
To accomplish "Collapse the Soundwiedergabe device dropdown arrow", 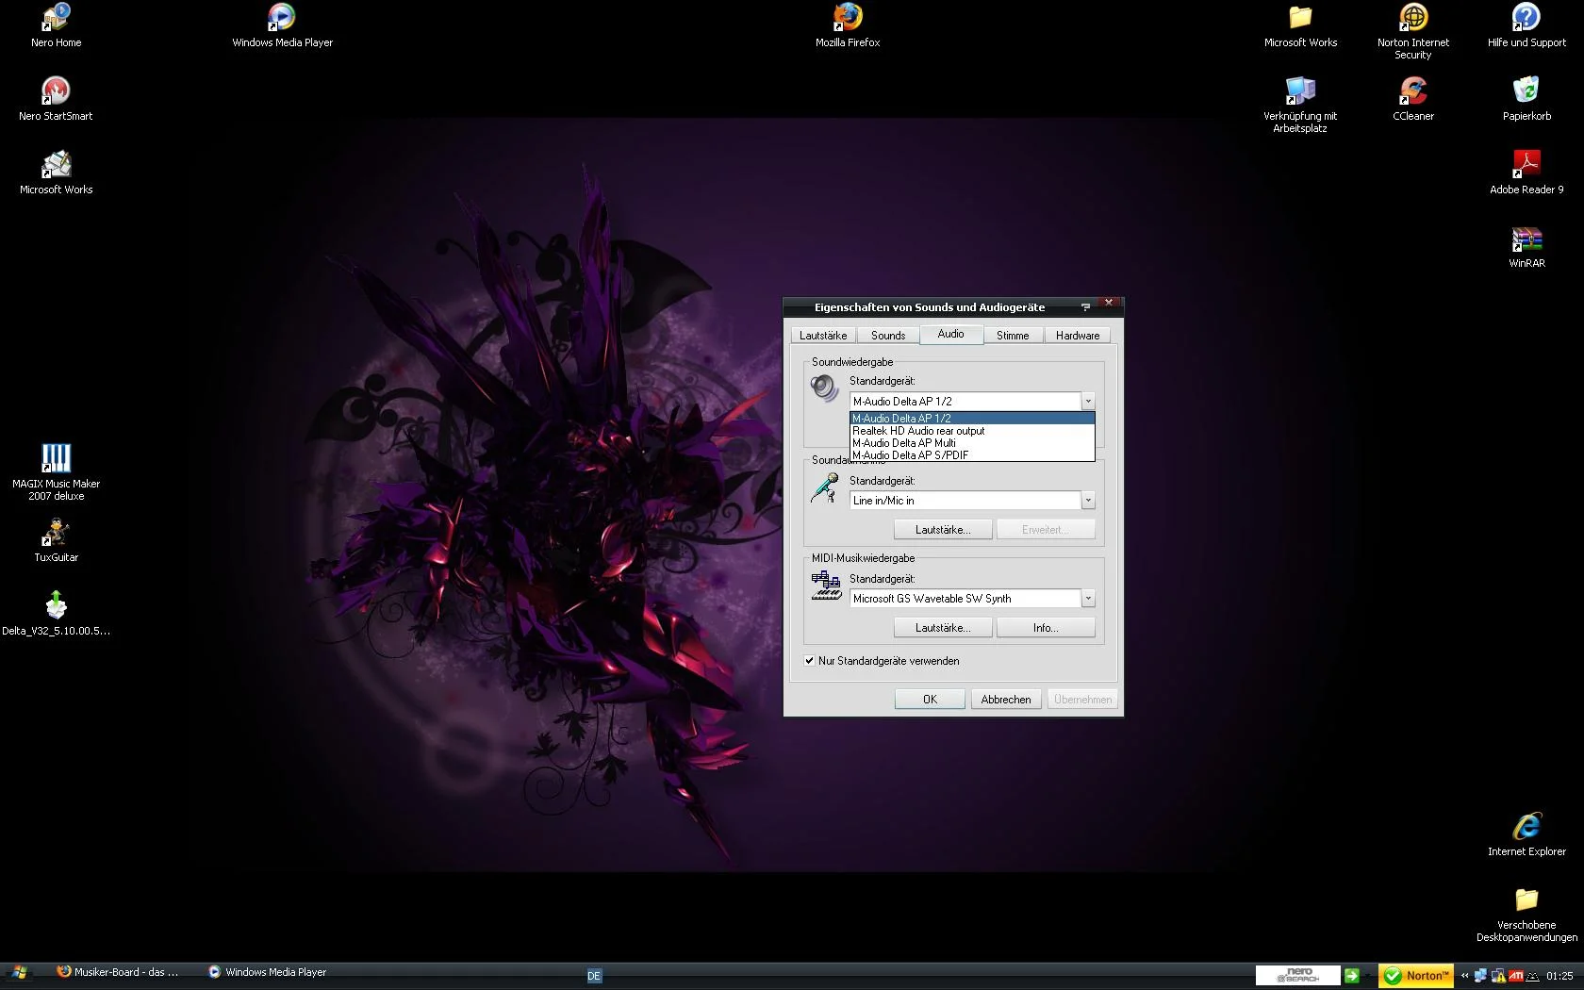I will click(x=1087, y=402).
